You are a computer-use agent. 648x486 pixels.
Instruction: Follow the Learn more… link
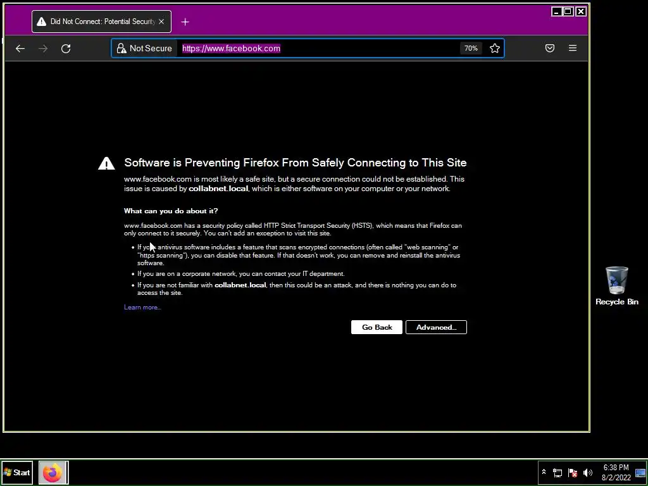pos(142,307)
